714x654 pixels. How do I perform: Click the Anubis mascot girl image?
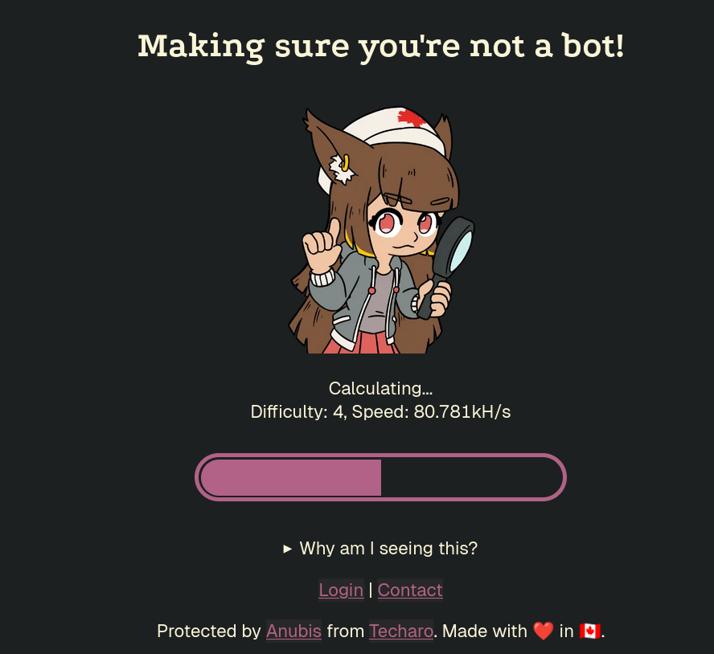pyautogui.click(x=380, y=231)
